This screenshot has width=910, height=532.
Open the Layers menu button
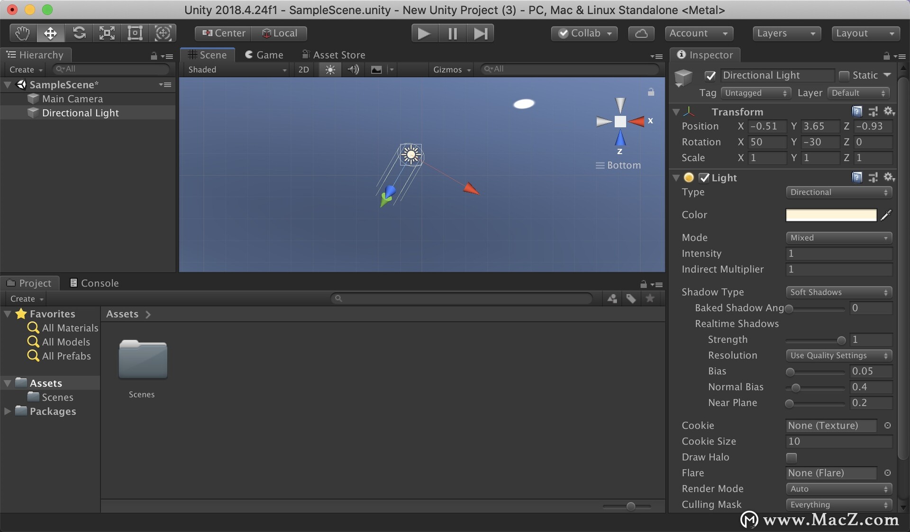[x=787, y=33]
